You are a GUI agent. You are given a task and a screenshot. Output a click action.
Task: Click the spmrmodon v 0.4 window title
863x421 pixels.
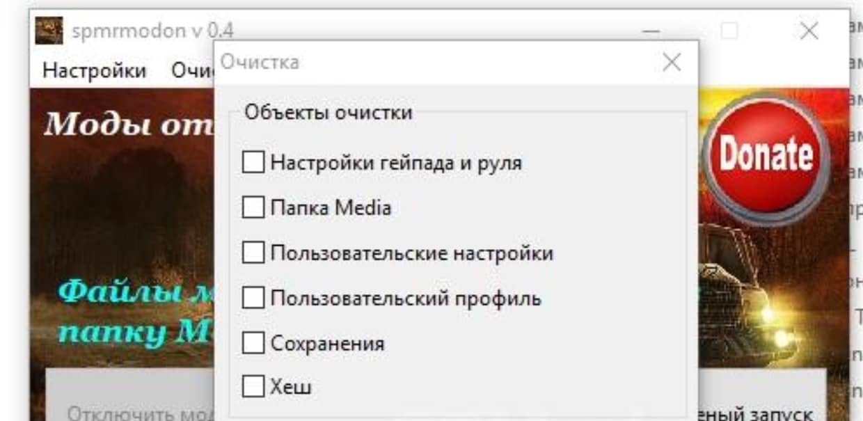[x=153, y=31]
